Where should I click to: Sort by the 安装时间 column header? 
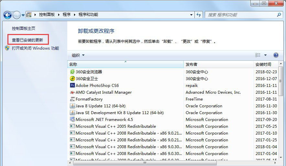coord(266,64)
